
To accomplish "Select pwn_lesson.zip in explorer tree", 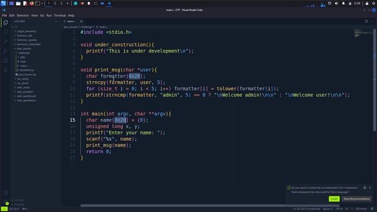I will tap(27, 75).
